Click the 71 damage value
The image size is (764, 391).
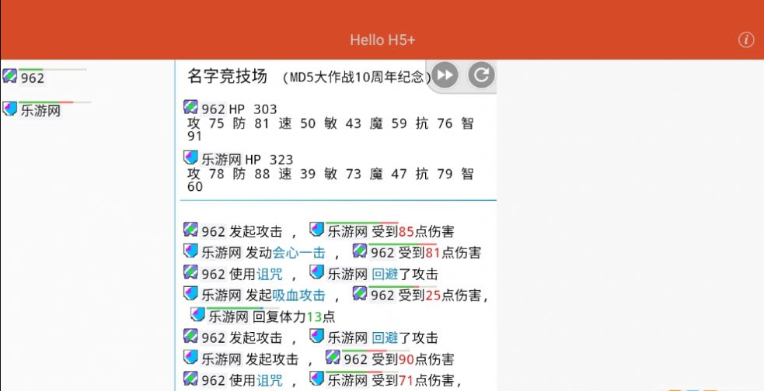pos(406,380)
